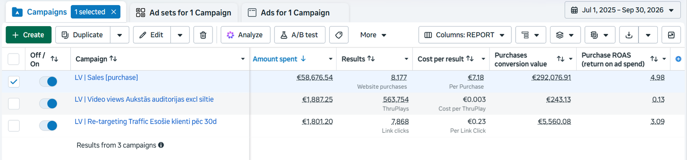Viewport: 687px width, 160px height.
Task: Open the date range Jul 1, 2025 – Sep 30, 2026 picker
Action: point(623,10)
